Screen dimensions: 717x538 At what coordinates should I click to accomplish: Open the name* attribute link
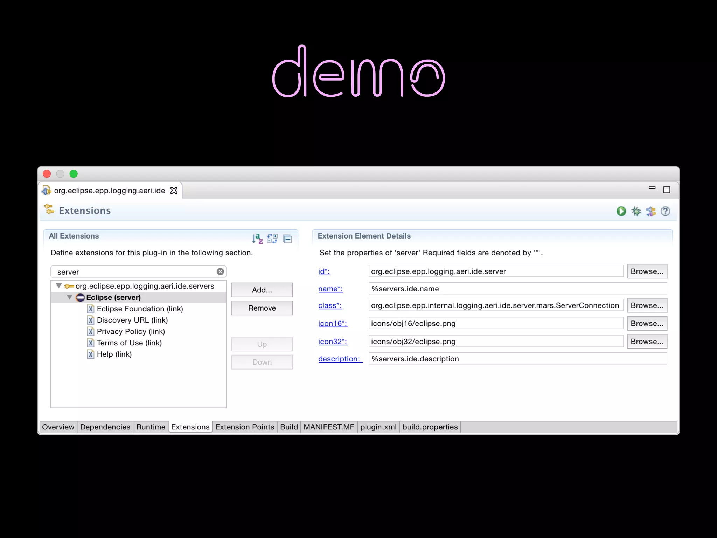tap(330, 289)
